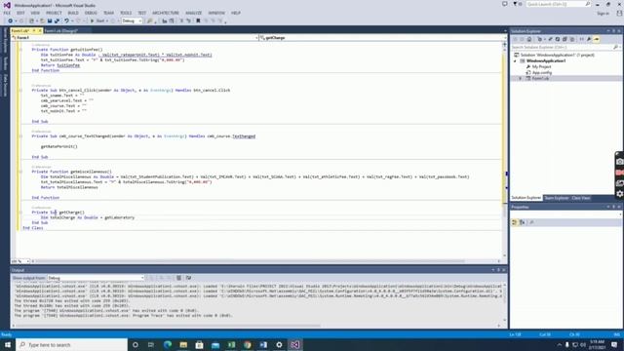Viewport: 624px width, 351px height.
Task: Toggle auto-hide pin on Output panel
Action: point(498,270)
